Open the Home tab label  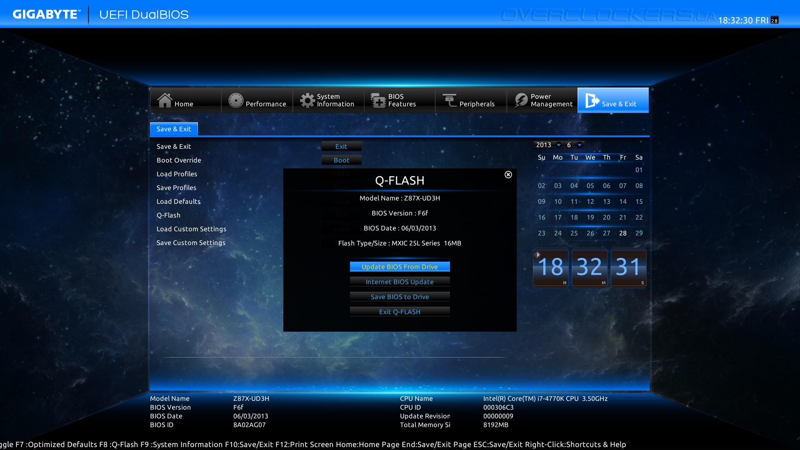coord(184,104)
